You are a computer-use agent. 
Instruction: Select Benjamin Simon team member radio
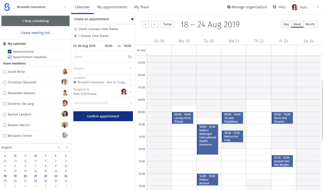click(x=4, y=136)
